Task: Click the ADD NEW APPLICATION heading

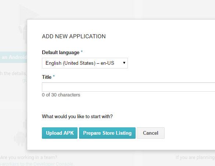Action: coord(74,36)
